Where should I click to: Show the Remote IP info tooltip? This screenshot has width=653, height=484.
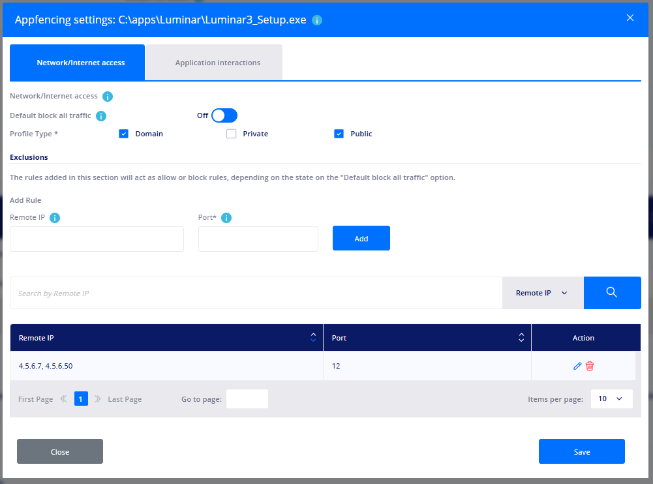point(55,218)
